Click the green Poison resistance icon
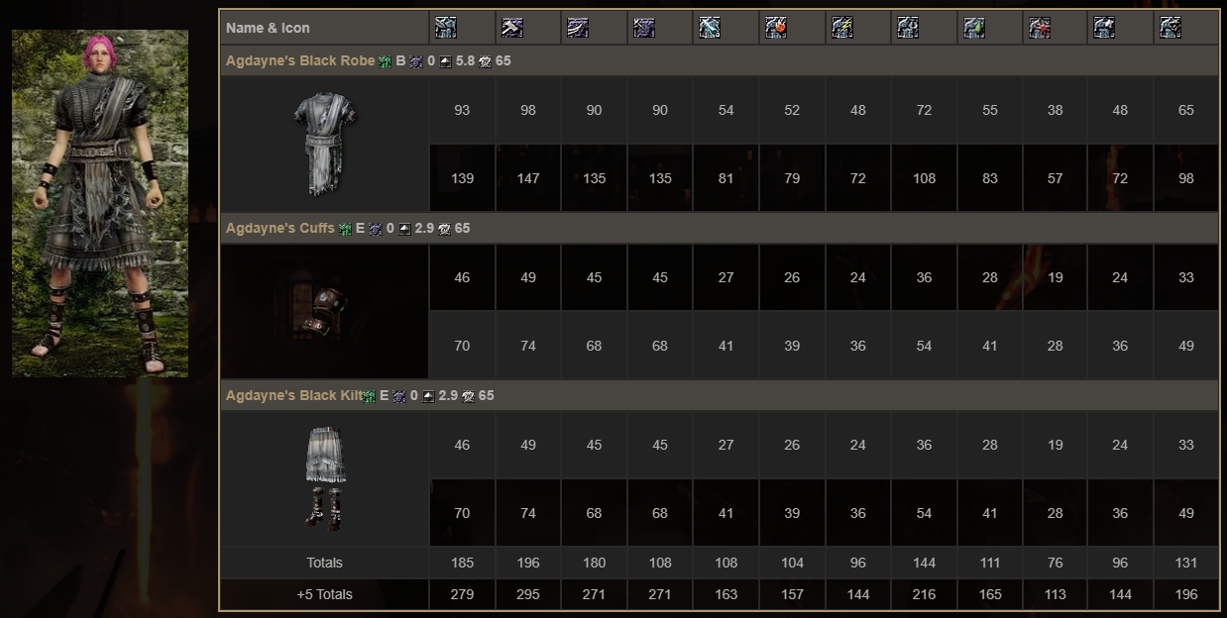Viewport: 1227px width, 618px height. click(973, 28)
